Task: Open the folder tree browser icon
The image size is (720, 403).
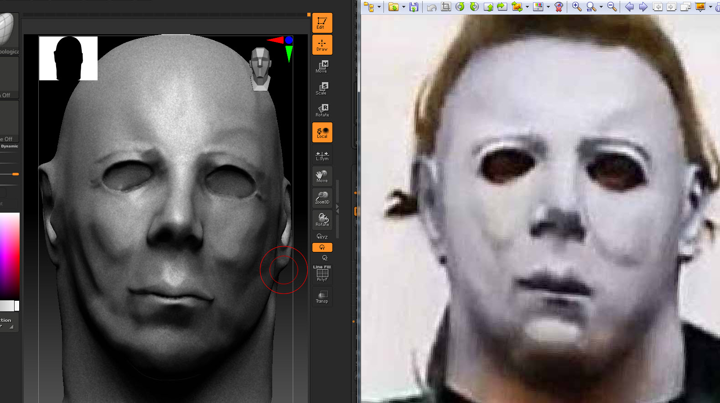Action: click(x=368, y=7)
